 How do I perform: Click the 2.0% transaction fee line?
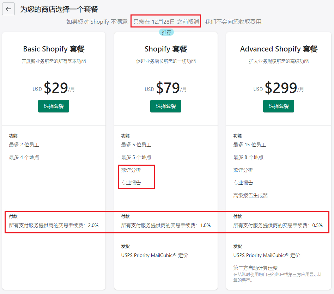[54, 226]
